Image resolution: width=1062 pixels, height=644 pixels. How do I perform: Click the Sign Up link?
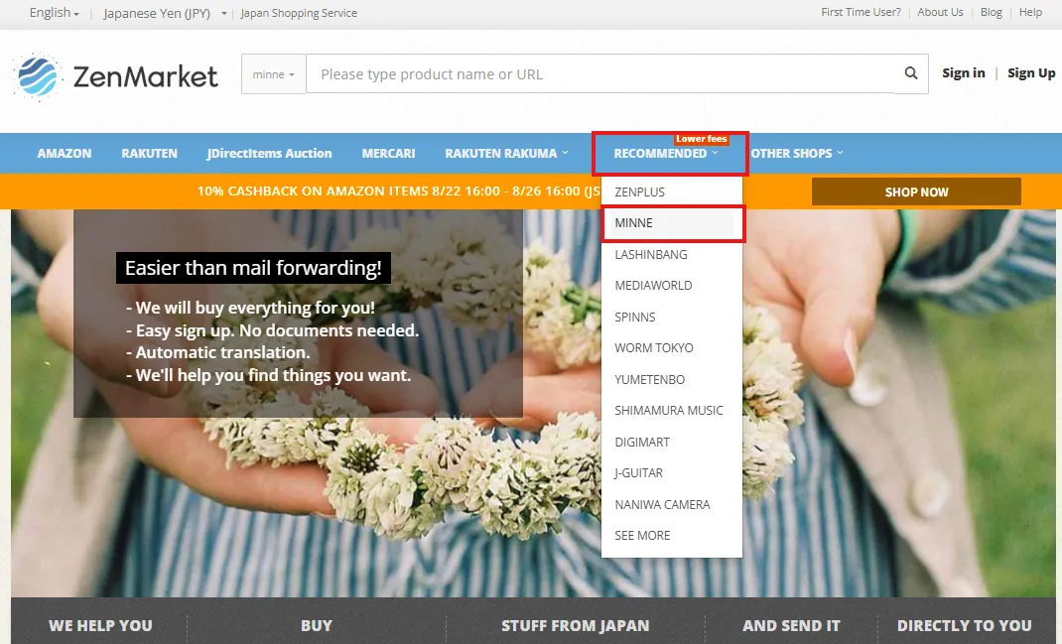pyautogui.click(x=1031, y=73)
